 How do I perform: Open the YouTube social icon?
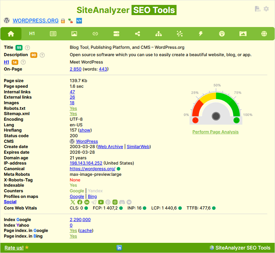(x=101, y=202)
